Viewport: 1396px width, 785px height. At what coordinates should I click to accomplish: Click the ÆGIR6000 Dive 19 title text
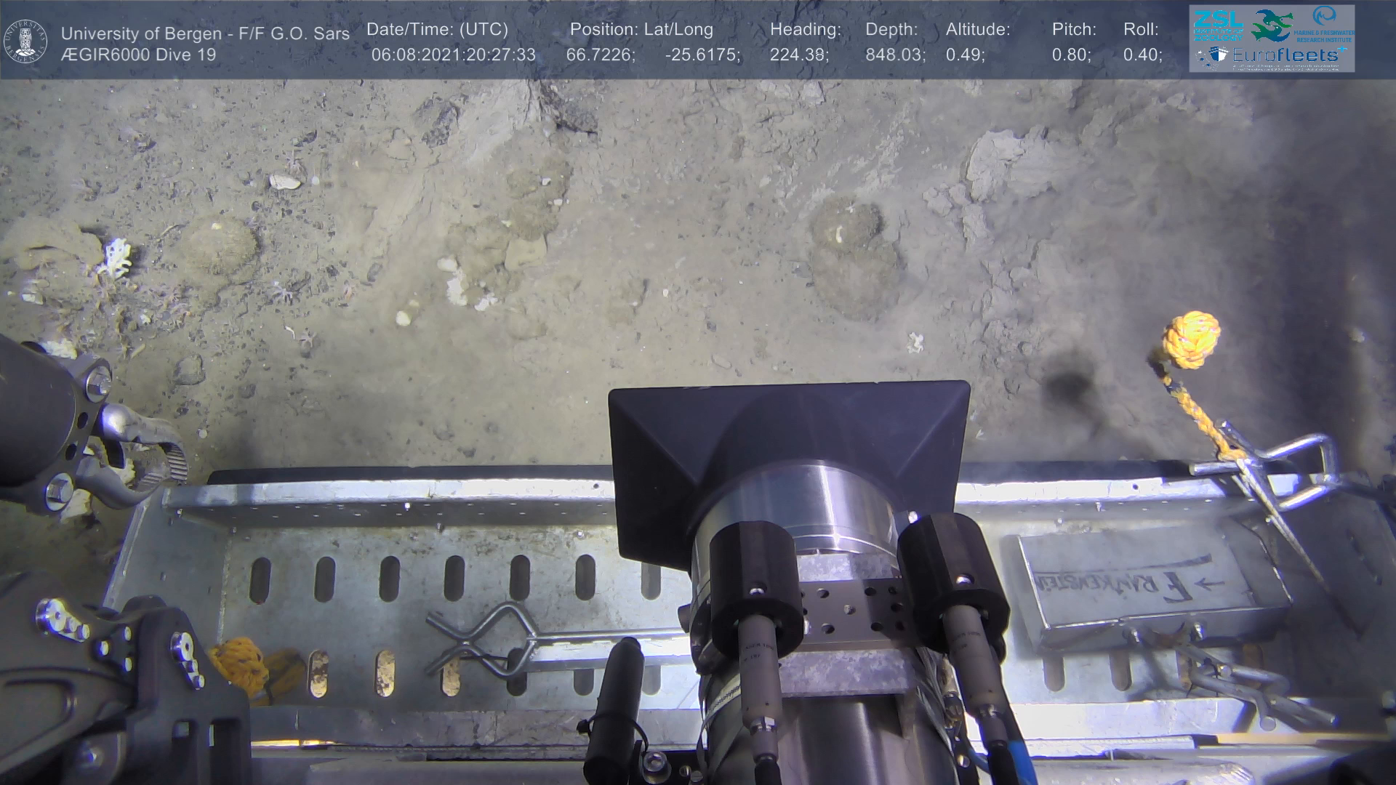click(138, 55)
